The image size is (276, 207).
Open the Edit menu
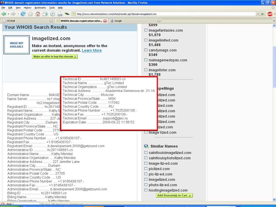(10, 7)
